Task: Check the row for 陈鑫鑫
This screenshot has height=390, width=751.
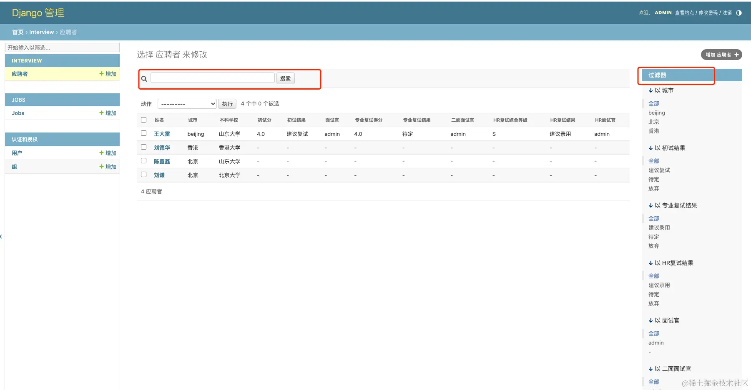Action: (144, 161)
